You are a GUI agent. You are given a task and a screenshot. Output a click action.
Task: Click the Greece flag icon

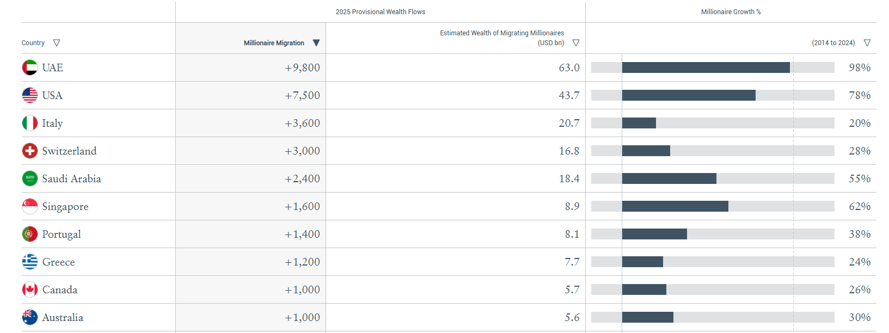click(30, 262)
